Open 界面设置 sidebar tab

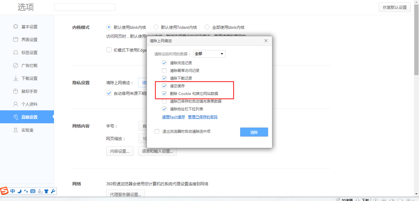[x=27, y=40]
